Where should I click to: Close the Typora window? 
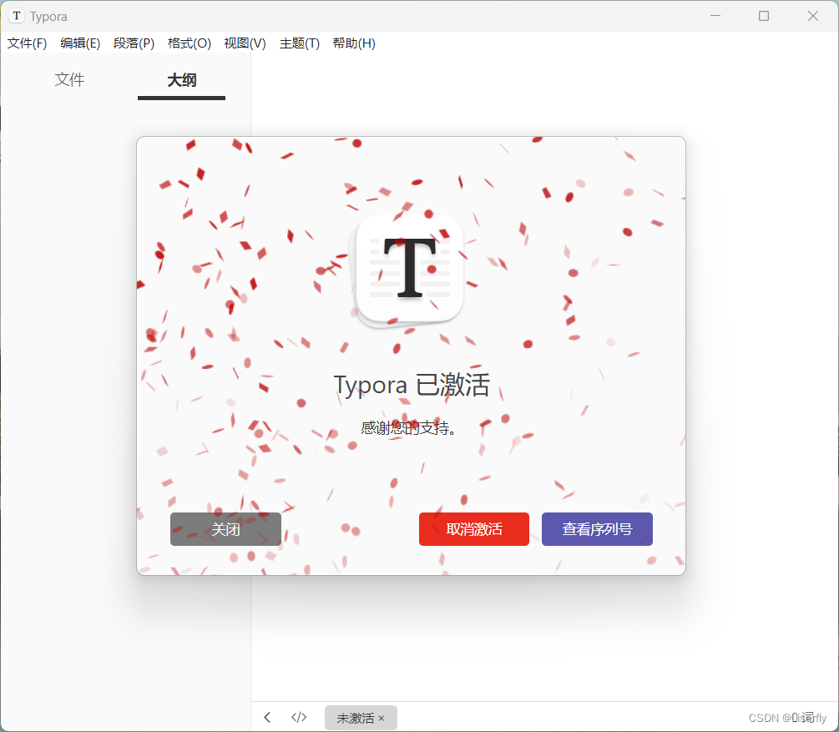click(813, 16)
